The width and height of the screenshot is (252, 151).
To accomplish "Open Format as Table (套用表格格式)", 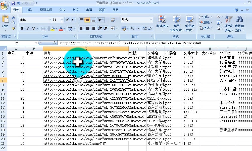I will (176, 23).
